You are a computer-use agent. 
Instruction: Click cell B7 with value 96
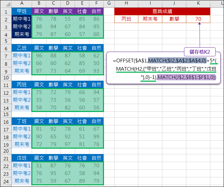tap(39, 56)
